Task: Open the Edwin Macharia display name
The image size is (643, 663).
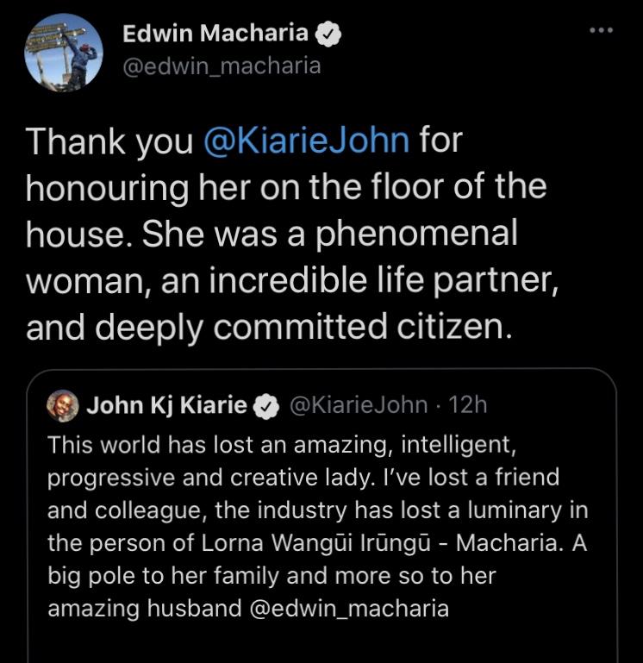Action: tap(215, 33)
